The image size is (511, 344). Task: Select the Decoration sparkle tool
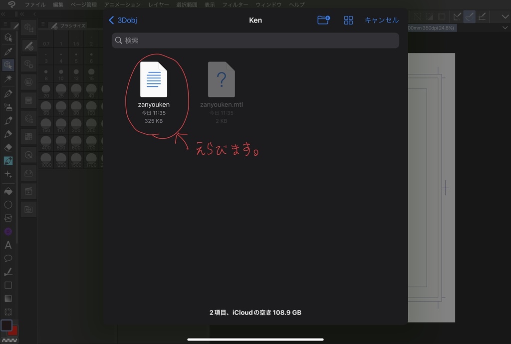coord(8,174)
